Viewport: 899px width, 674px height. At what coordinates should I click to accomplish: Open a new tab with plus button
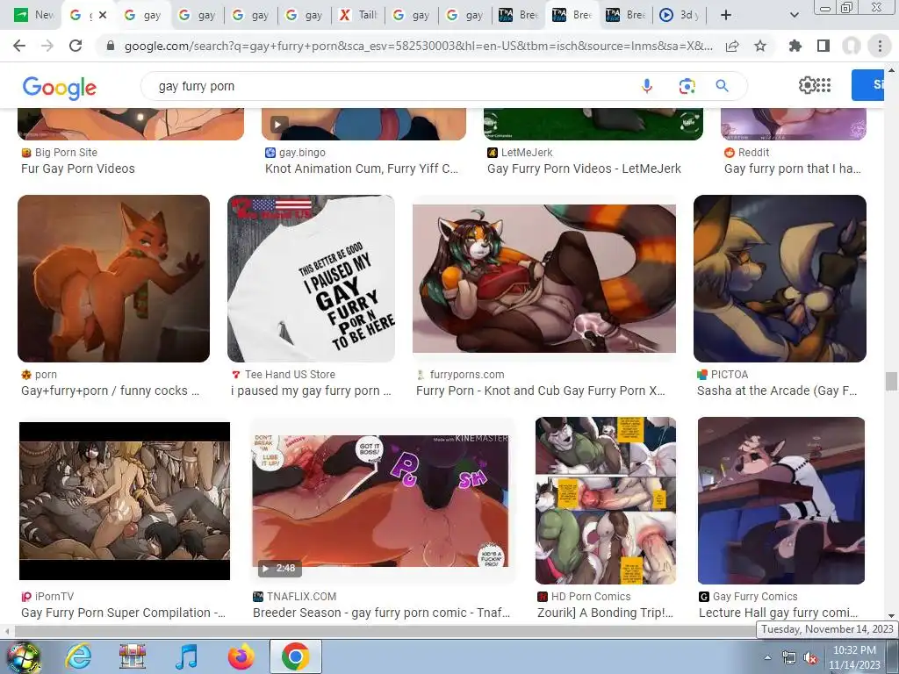tap(726, 15)
